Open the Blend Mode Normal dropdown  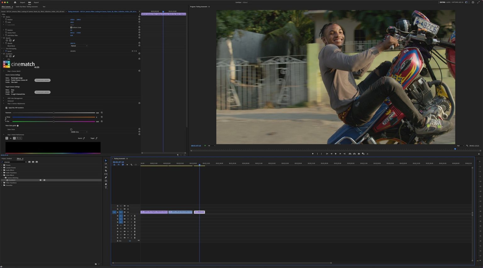point(79,46)
